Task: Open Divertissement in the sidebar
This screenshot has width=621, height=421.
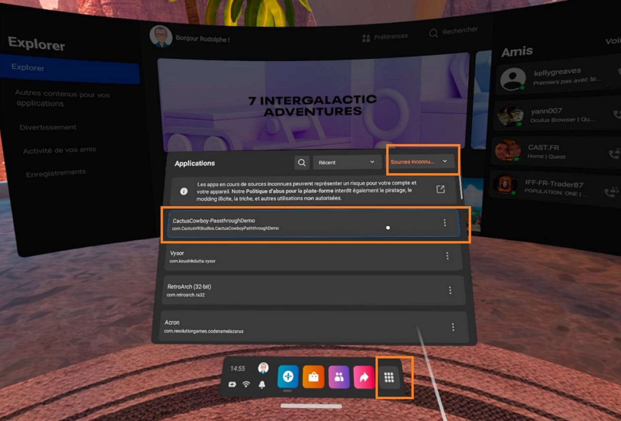Action: click(48, 127)
